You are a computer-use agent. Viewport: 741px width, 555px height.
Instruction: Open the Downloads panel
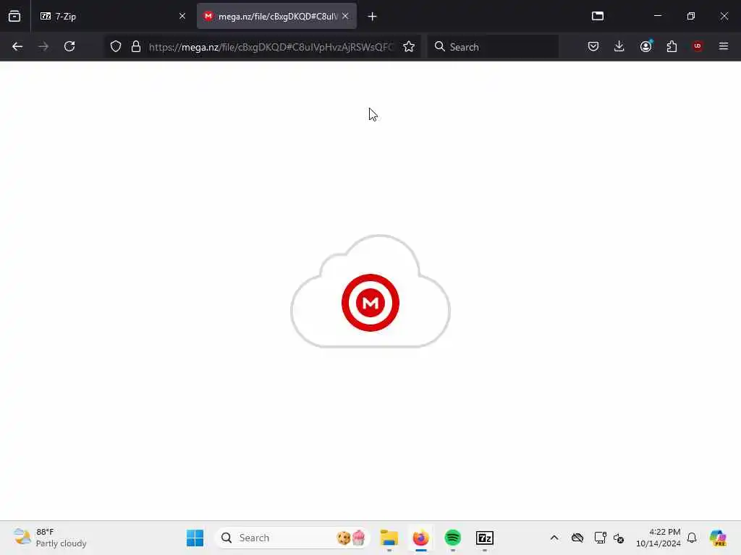click(619, 46)
